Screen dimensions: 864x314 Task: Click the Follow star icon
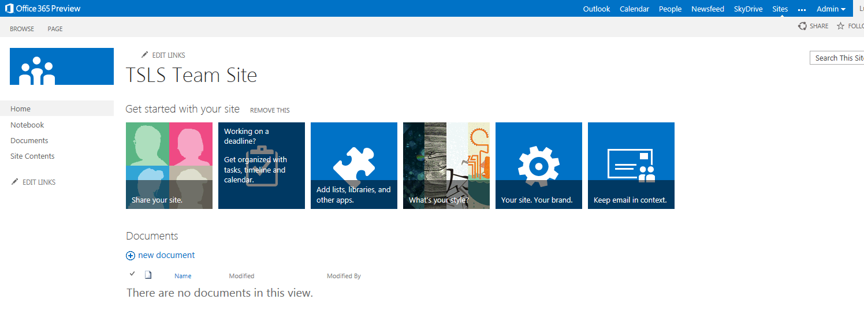coord(840,26)
